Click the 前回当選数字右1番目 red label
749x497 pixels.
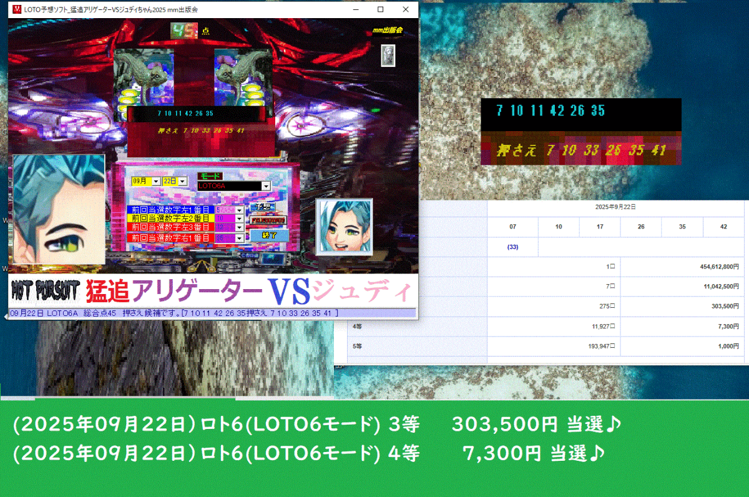pos(170,238)
